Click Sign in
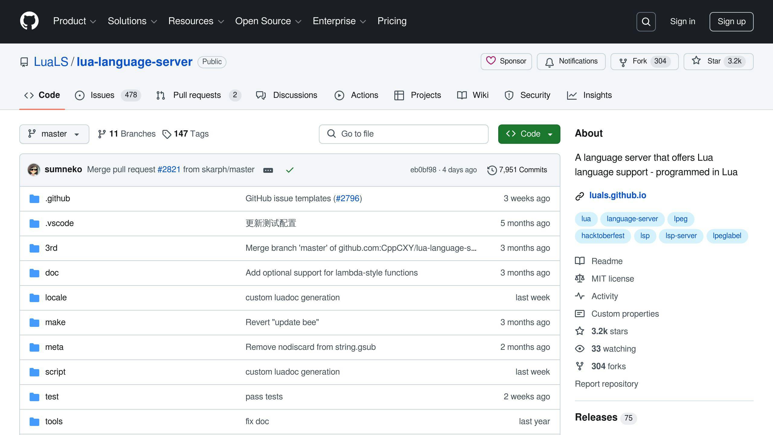Image resolution: width=773 pixels, height=435 pixels. click(x=682, y=21)
